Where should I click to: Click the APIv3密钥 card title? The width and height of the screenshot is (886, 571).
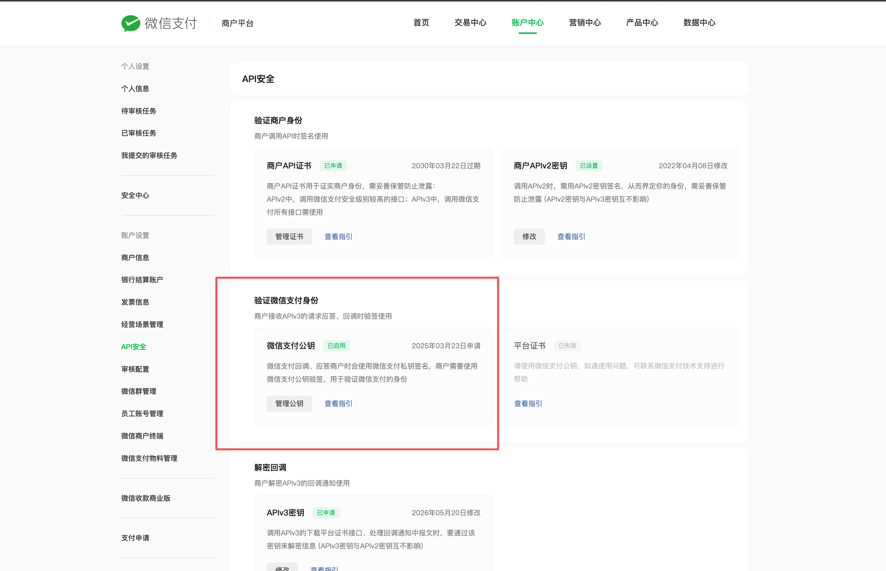pyautogui.click(x=285, y=512)
